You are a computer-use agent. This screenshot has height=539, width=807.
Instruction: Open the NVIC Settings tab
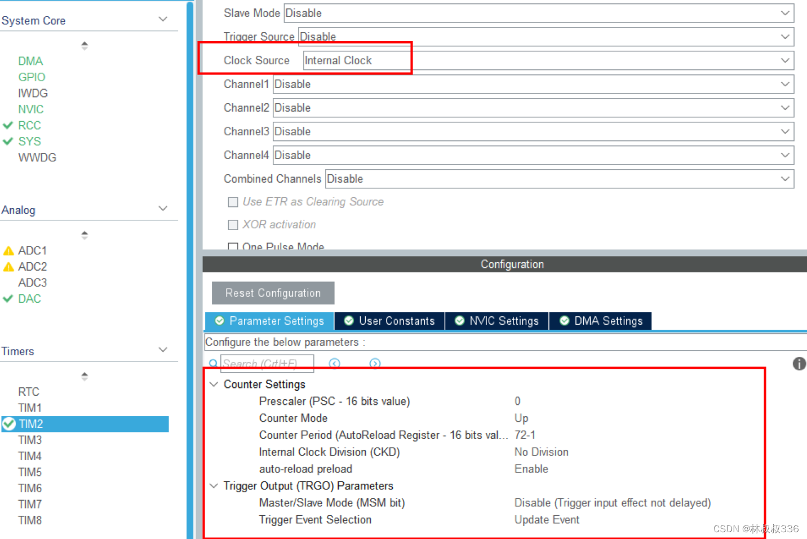click(497, 321)
